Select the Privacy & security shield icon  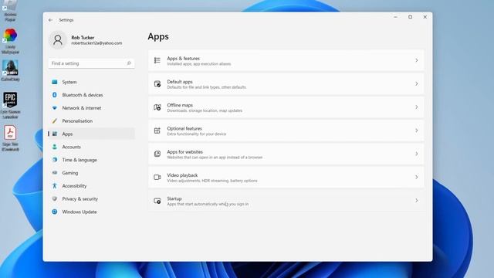55,198
